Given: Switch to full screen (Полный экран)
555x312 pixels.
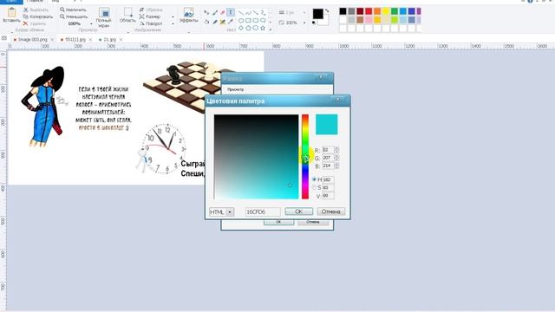Looking at the screenshot, I should pos(104,17).
